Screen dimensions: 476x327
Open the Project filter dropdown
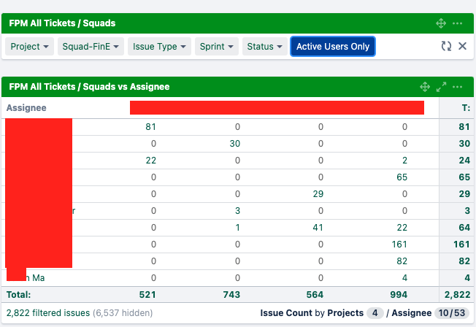point(29,47)
